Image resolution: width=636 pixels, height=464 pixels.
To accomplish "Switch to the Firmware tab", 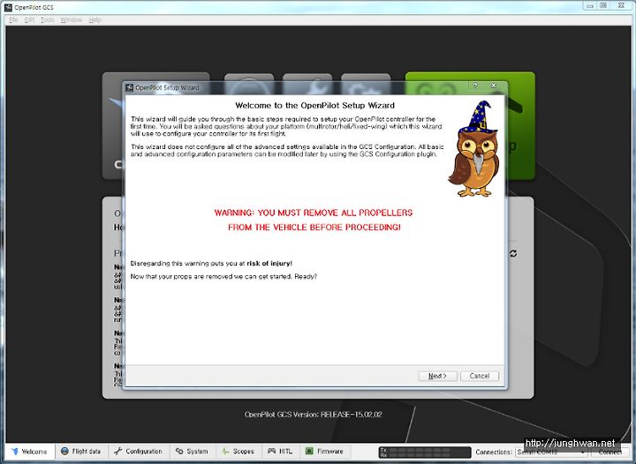I will point(324,452).
